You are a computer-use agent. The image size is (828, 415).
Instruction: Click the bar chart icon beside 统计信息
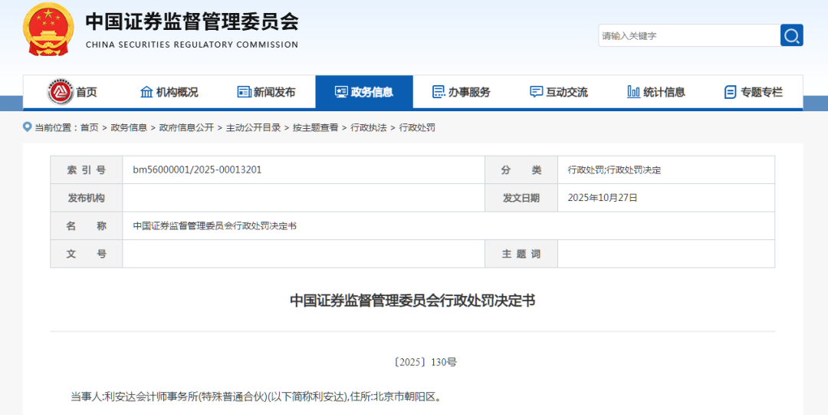click(x=634, y=92)
